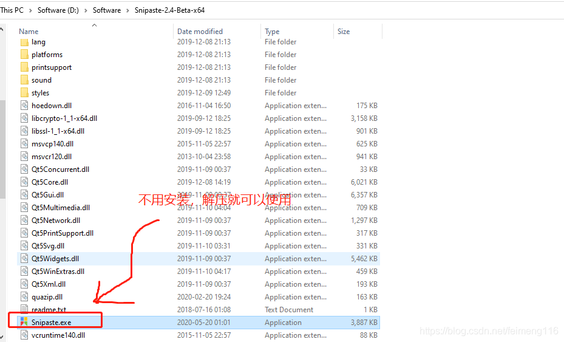Click the scroll down arrow of the left scrollbar

pos(2,337)
